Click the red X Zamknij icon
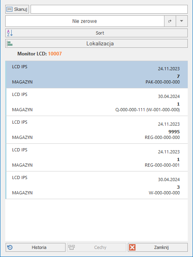The width and height of the screenshot is (193, 257). pos(132,247)
